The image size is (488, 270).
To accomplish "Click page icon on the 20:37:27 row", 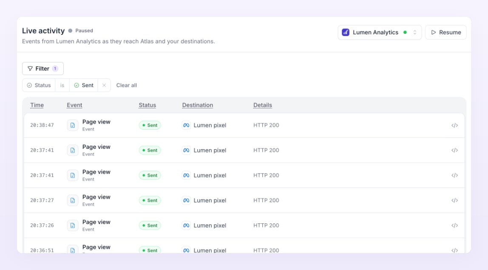I will [x=73, y=200].
